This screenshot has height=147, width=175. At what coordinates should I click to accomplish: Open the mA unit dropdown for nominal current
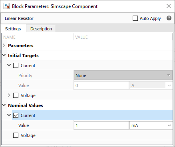pos(151,125)
